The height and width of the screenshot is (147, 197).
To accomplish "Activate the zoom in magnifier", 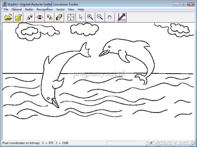I will (90, 17).
